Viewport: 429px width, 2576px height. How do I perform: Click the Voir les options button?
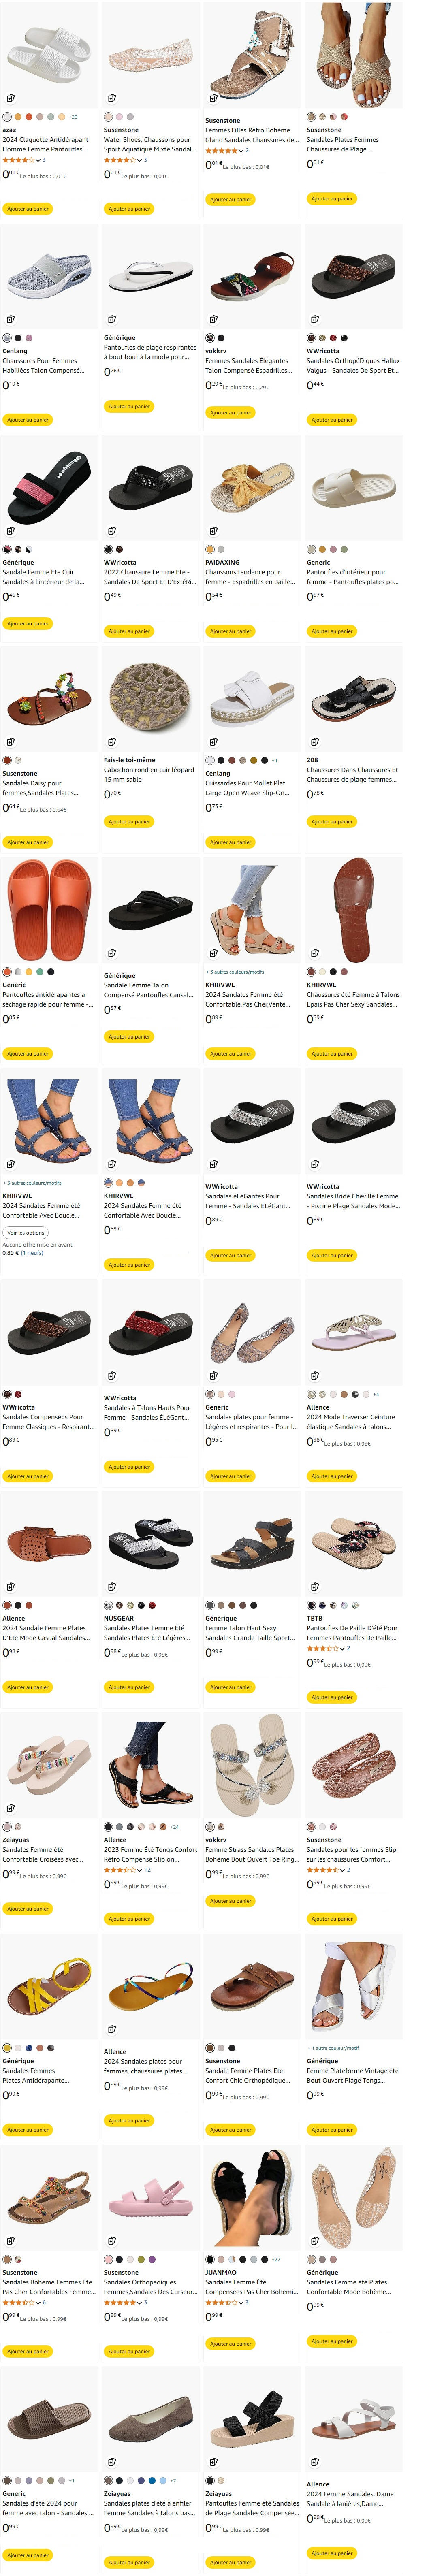(x=26, y=1233)
